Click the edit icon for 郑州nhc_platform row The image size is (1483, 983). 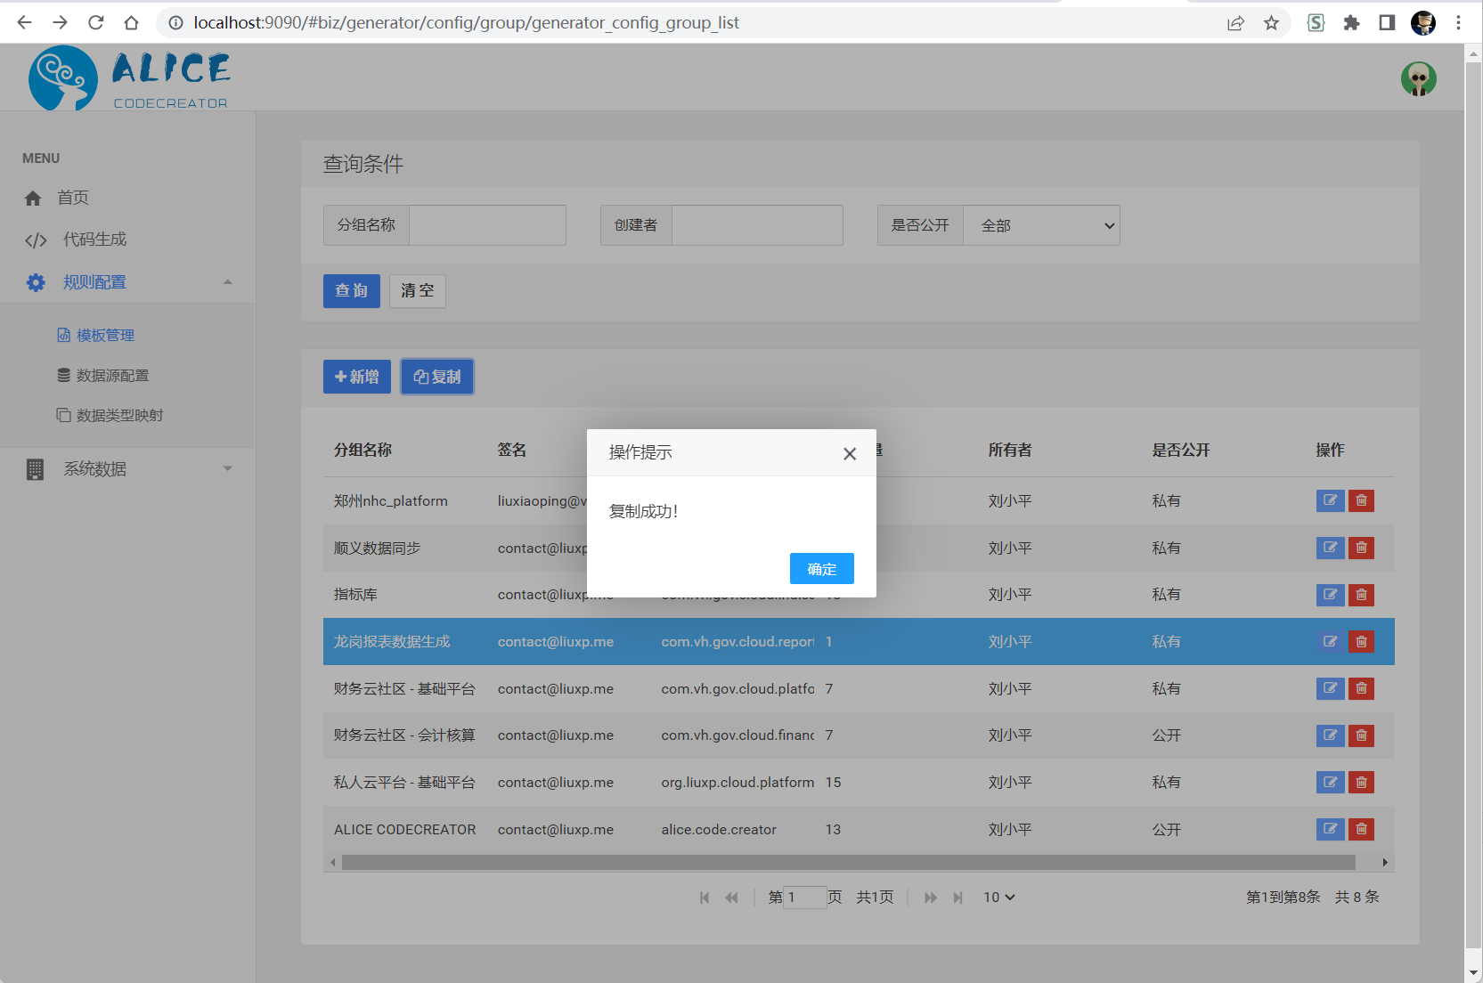click(1330, 500)
